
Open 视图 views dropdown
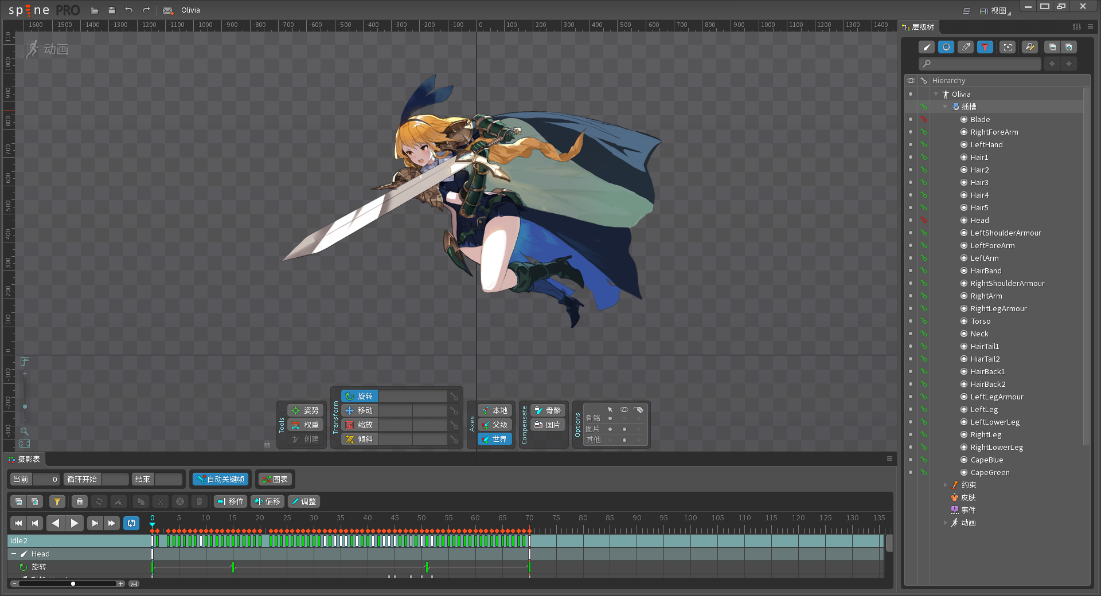click(995, 10)
